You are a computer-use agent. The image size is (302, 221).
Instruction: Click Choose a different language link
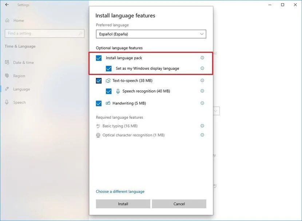click(120, 192)
